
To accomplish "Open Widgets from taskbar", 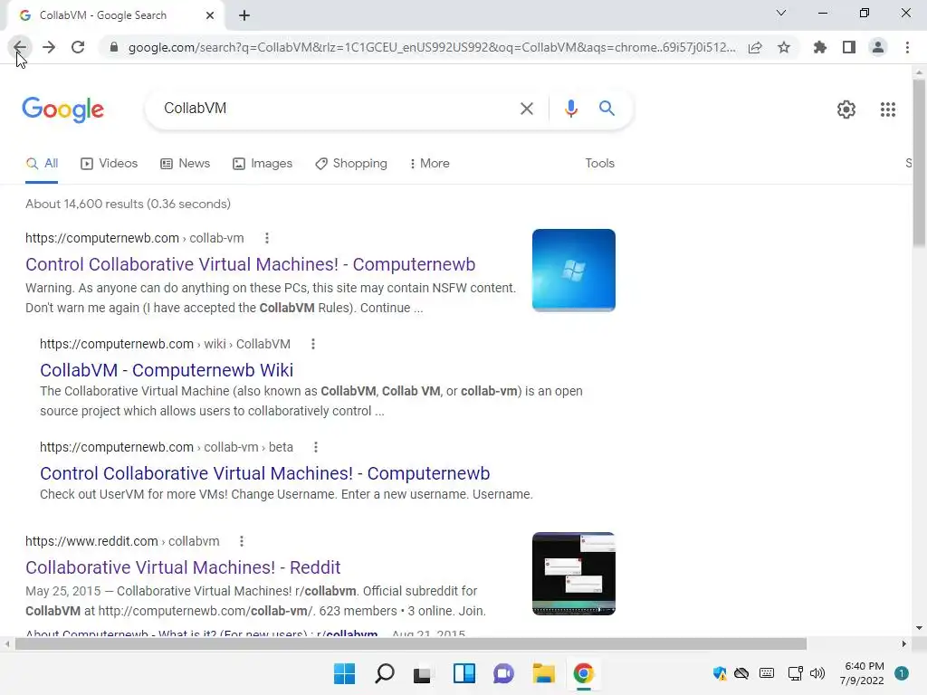I will pos(464,673).
